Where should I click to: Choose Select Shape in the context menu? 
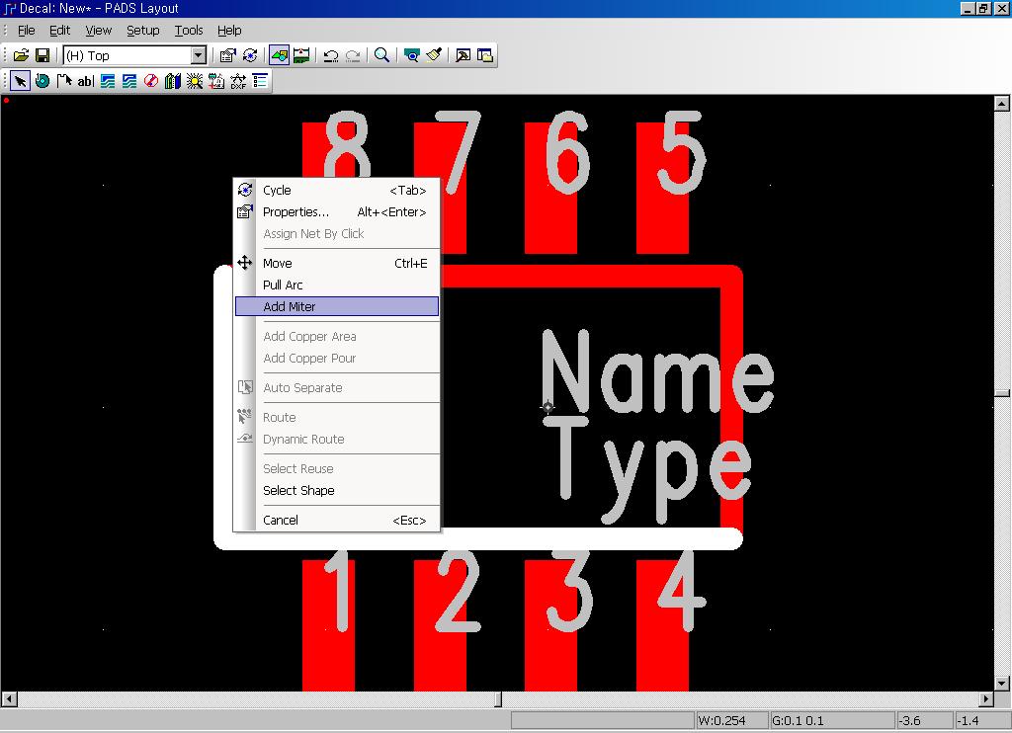coord(337,490)
